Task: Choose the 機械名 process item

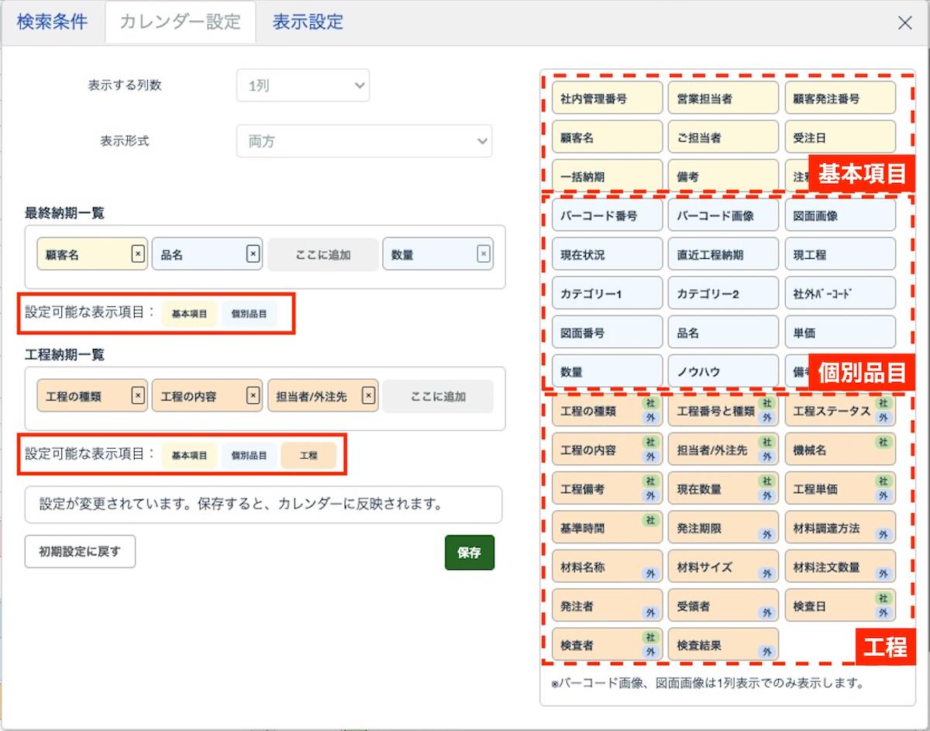Action: point(829,450)
